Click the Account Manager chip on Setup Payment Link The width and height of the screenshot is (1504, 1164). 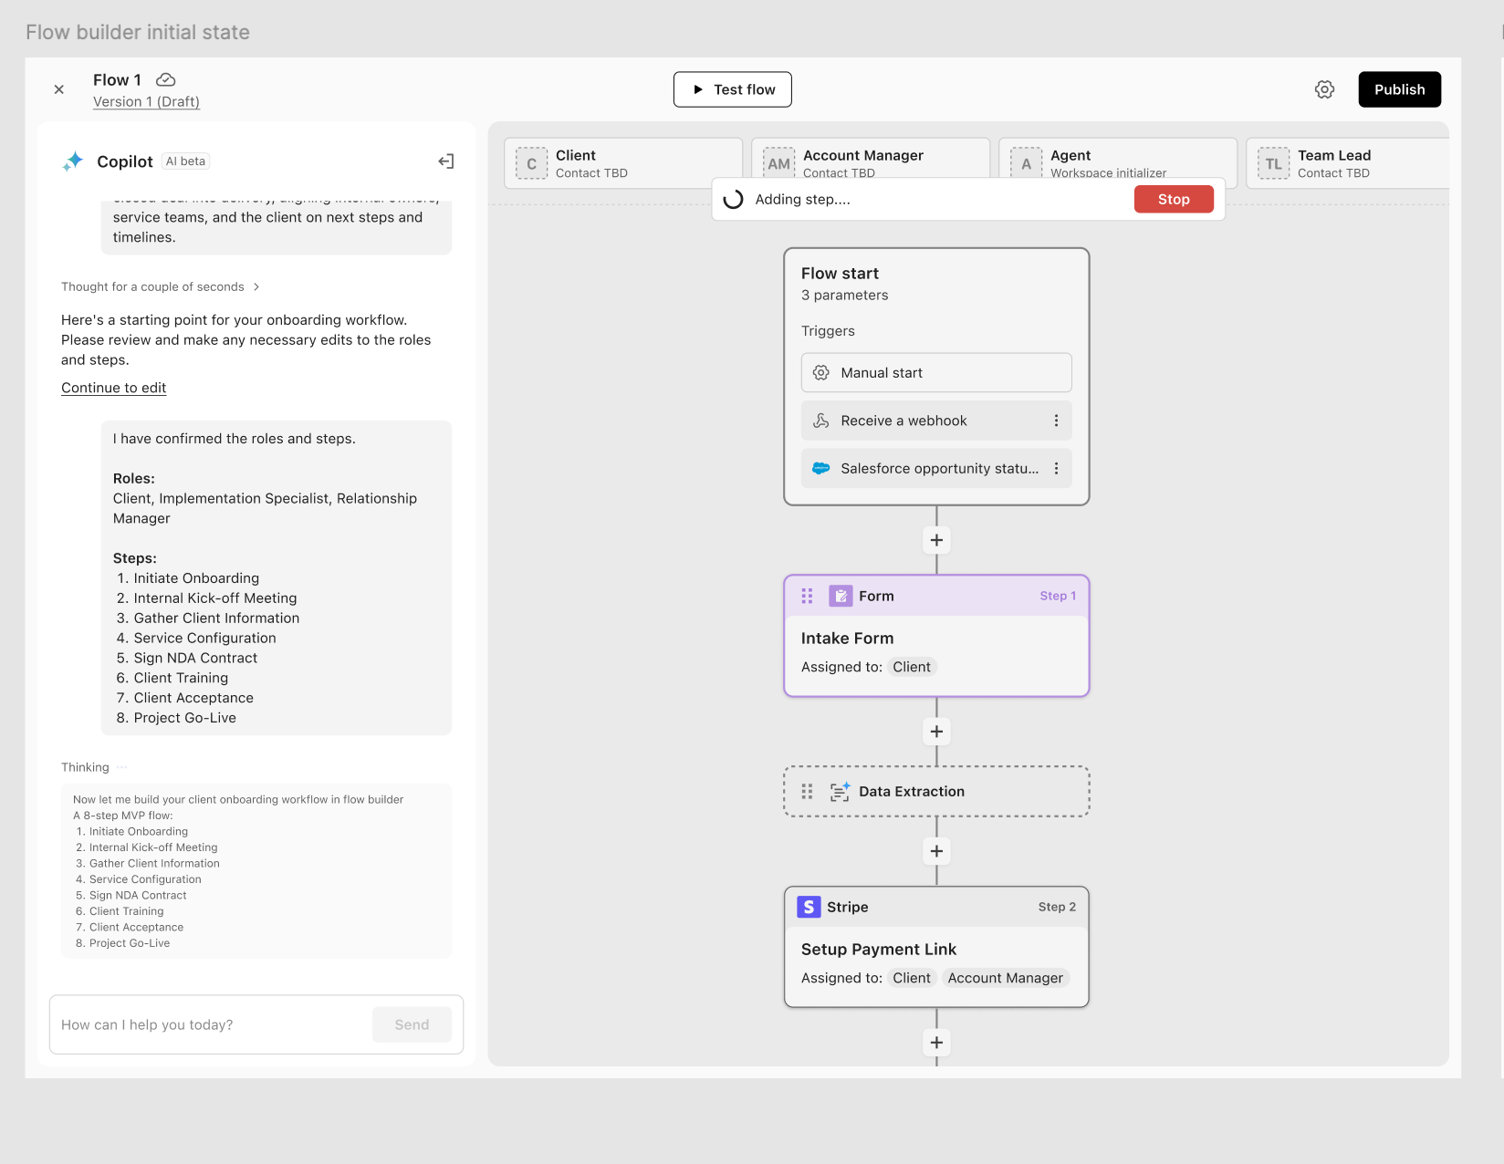(x=1005, y=978)
